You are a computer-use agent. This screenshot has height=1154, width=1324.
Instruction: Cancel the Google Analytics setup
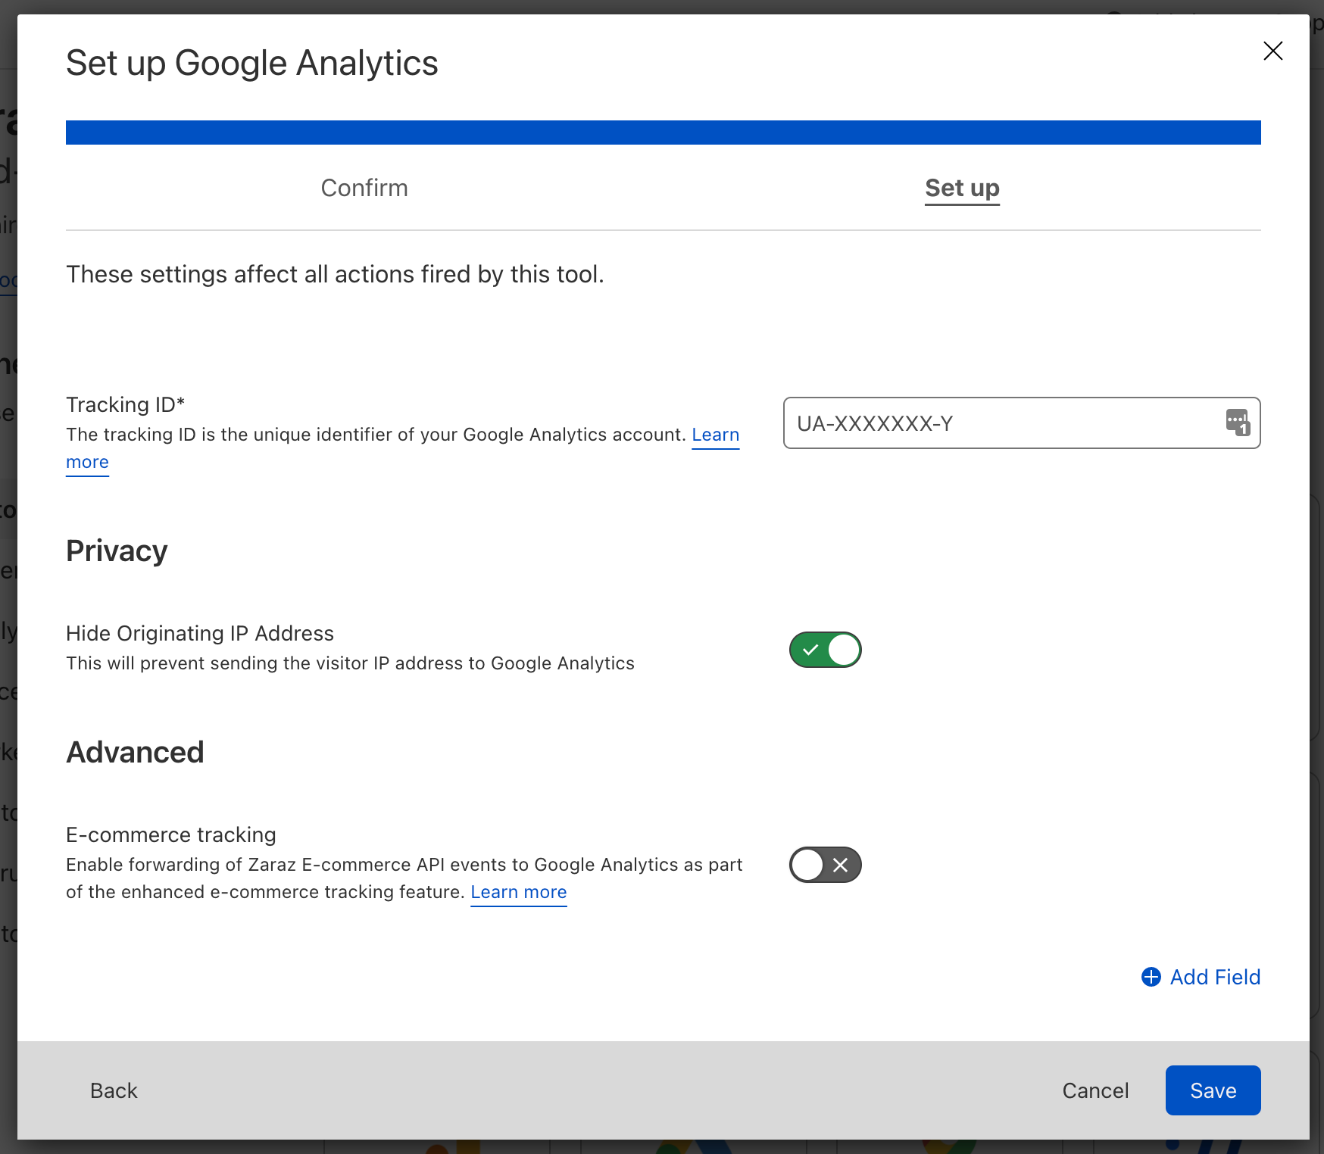pos(1095,1090)
